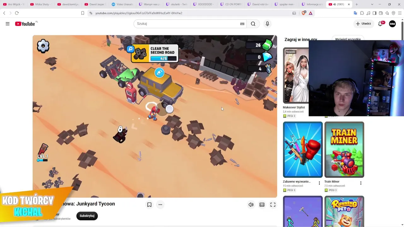This screenshot has height=227, width=404.
Task: Save the playable with the bookmark icon
Action: click(149, 205)
